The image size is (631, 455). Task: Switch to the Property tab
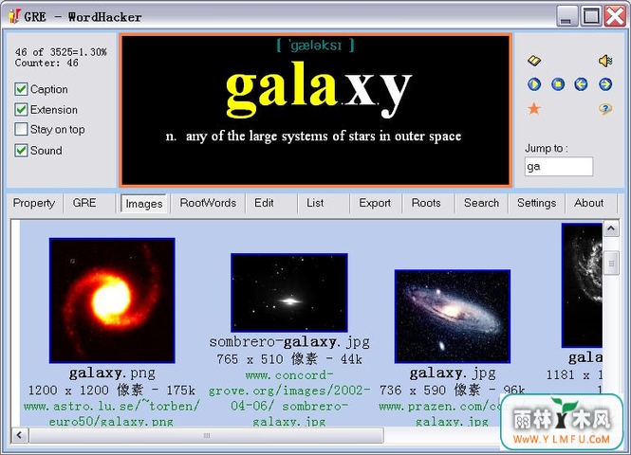click(34, 203)
